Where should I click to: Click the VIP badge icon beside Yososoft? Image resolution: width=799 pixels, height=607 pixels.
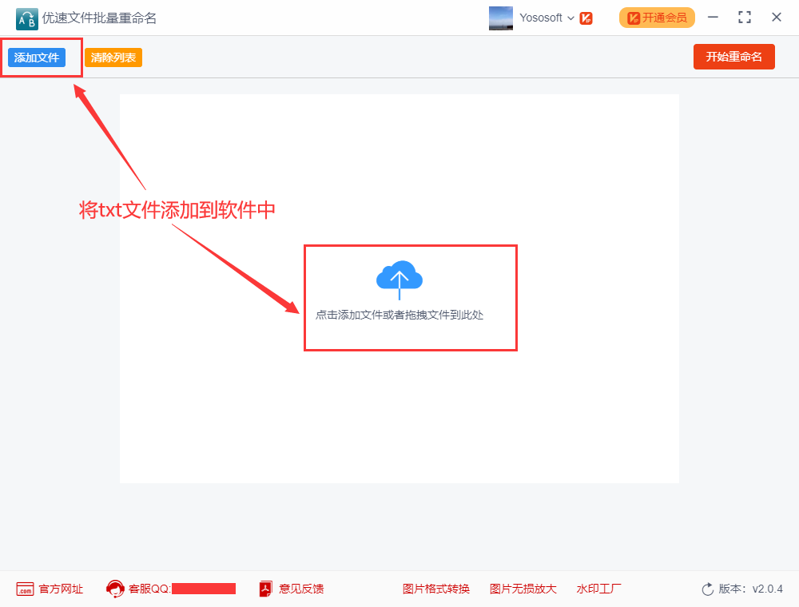586,18
